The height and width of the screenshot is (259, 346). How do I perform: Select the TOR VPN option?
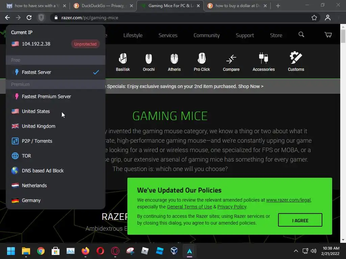coord(55,156)
